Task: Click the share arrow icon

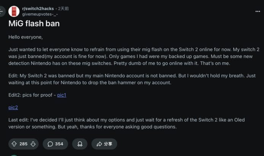Action: [x=99, y=144]
